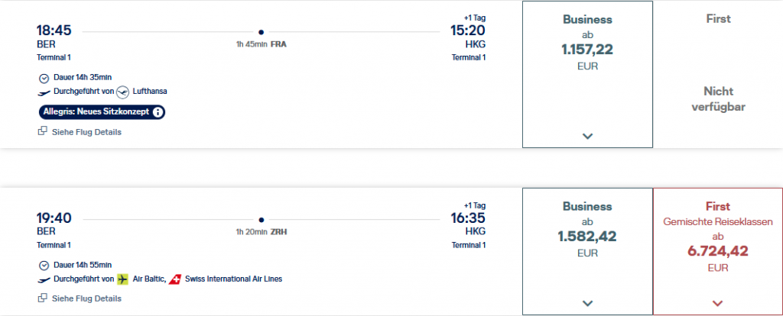Expand the First fare chevron for 6.724,42 EUR

tap(717, 303)
